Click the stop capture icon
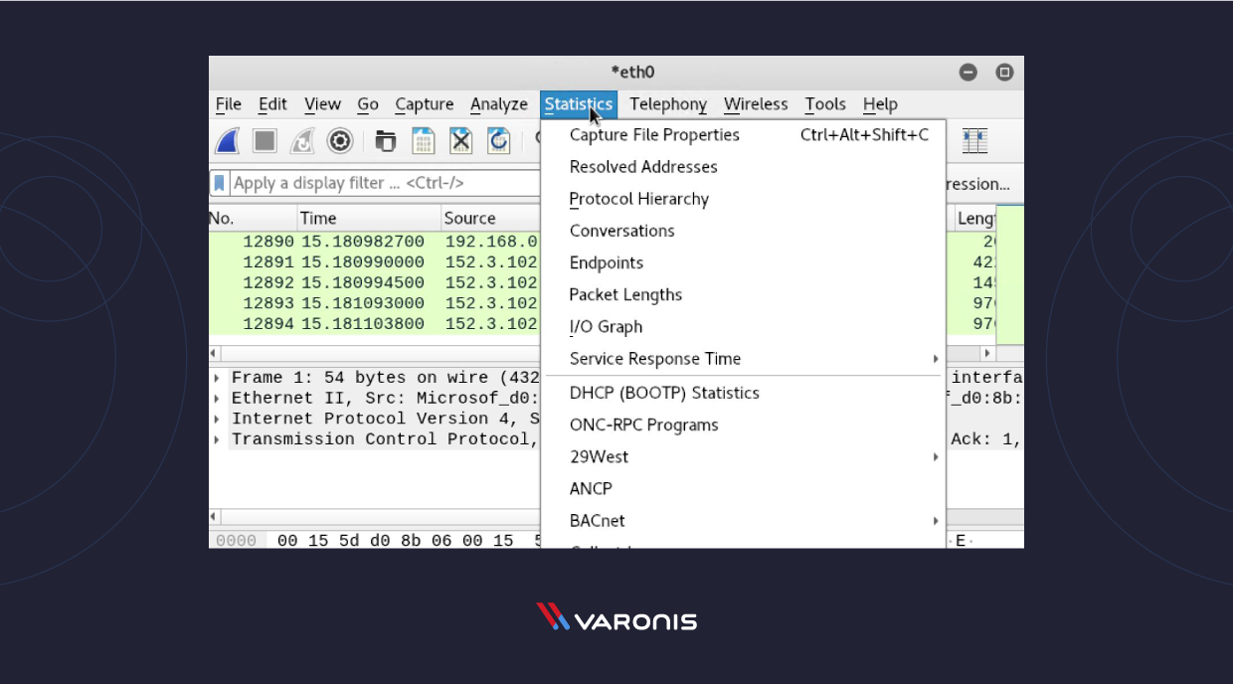Screen dimensions: 1233x684 (264, 140)
